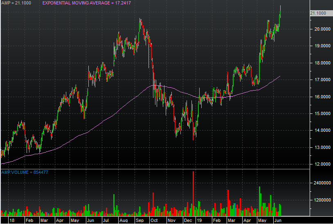Click the highlighted 21.1000 current price tag
Image resolution: width=333 pixels, height=224 pixels.
pos(318,13)
